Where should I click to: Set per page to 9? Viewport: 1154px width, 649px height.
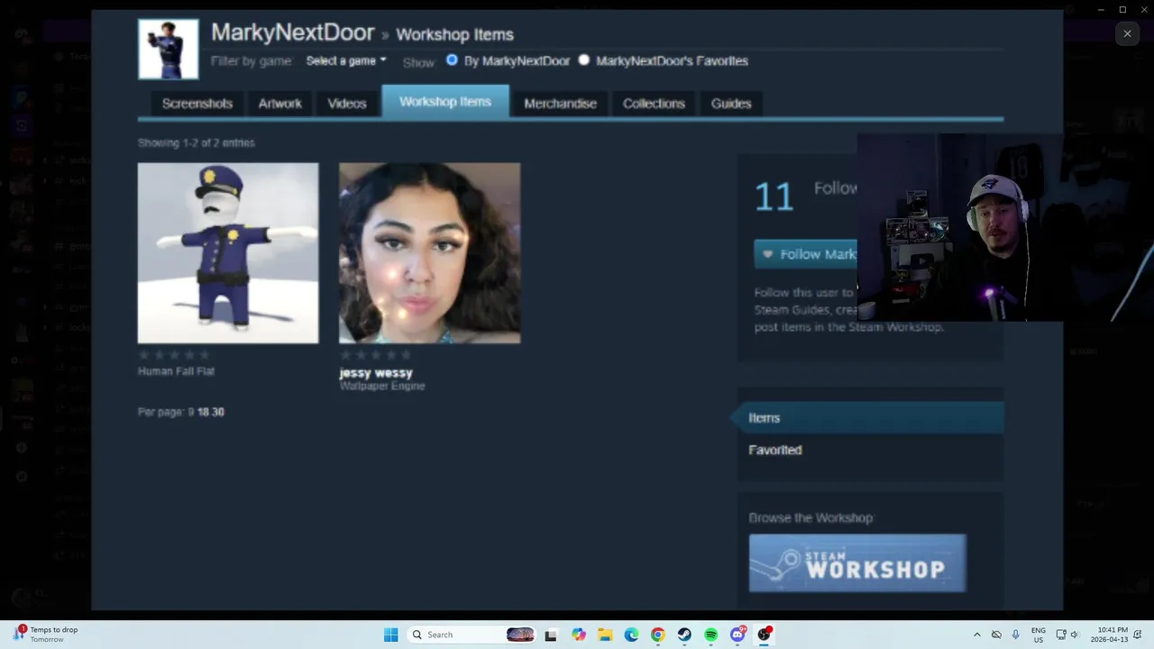pos(191,412)
